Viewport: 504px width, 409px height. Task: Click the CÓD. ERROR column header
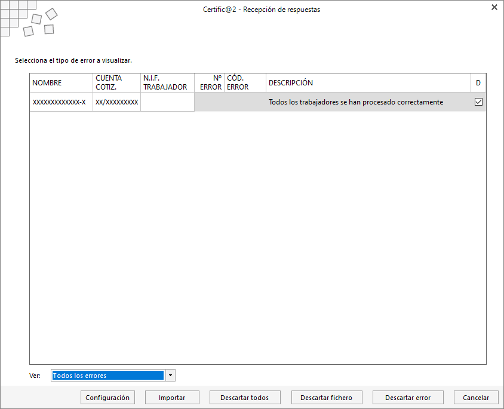245,83
